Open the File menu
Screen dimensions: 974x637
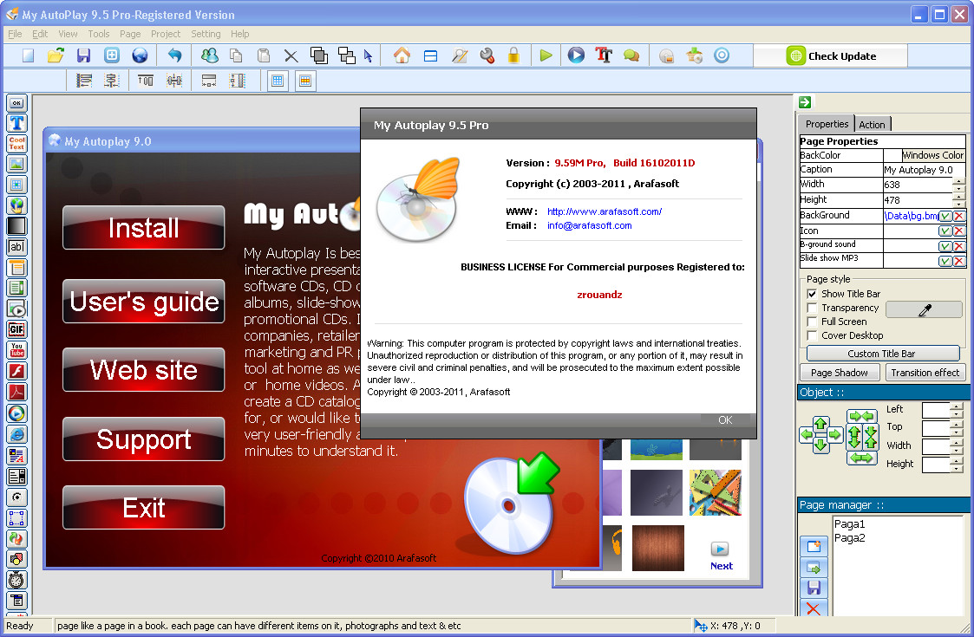[15, 34]
